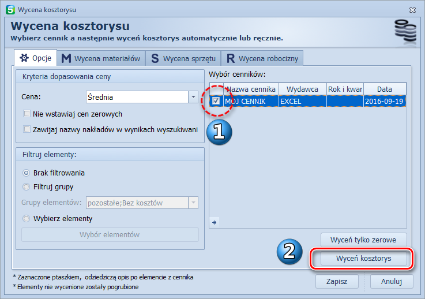Open the Wycena sprzętu tab
The width and height of the screenshot is (425, 299).
tap(183, 58)
